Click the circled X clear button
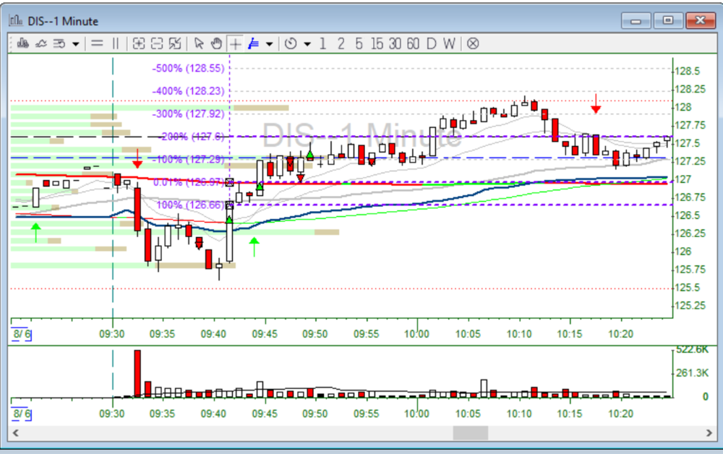 472,43
